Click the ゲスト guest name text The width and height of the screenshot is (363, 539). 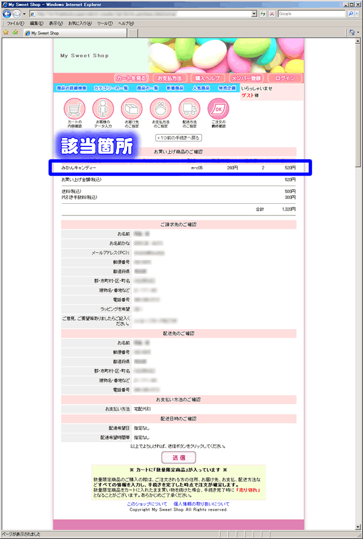pos(247,96)
